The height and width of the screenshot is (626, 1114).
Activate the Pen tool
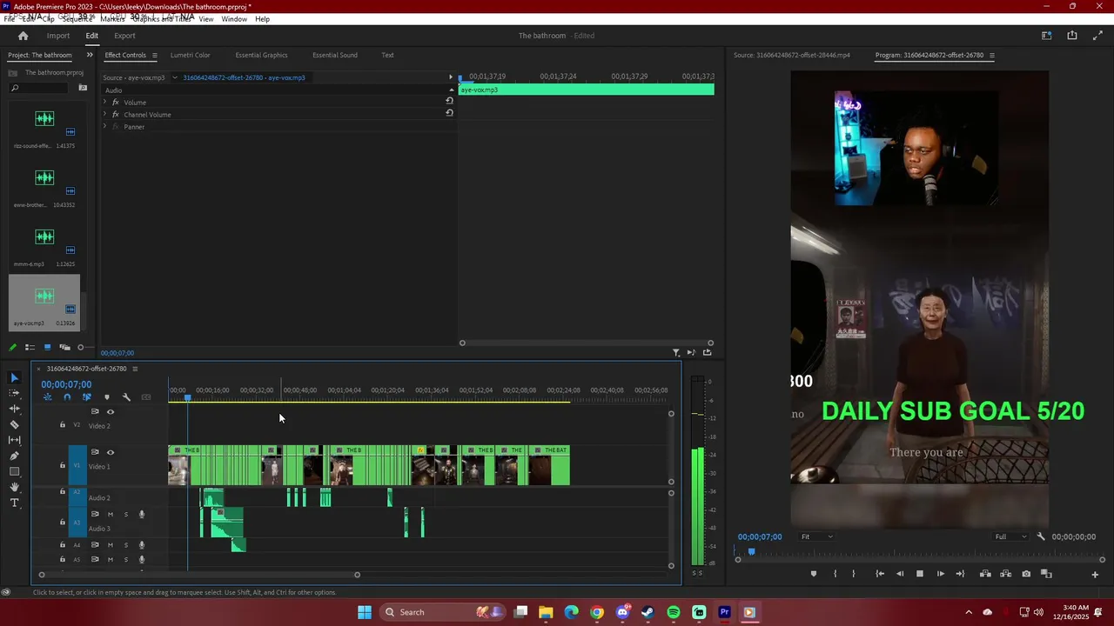[x=14, y=456]
